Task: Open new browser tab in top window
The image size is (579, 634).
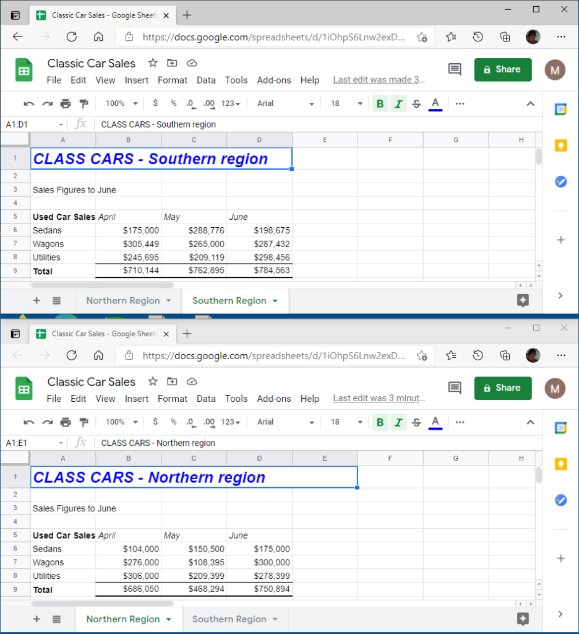Action: pos(187,15)
